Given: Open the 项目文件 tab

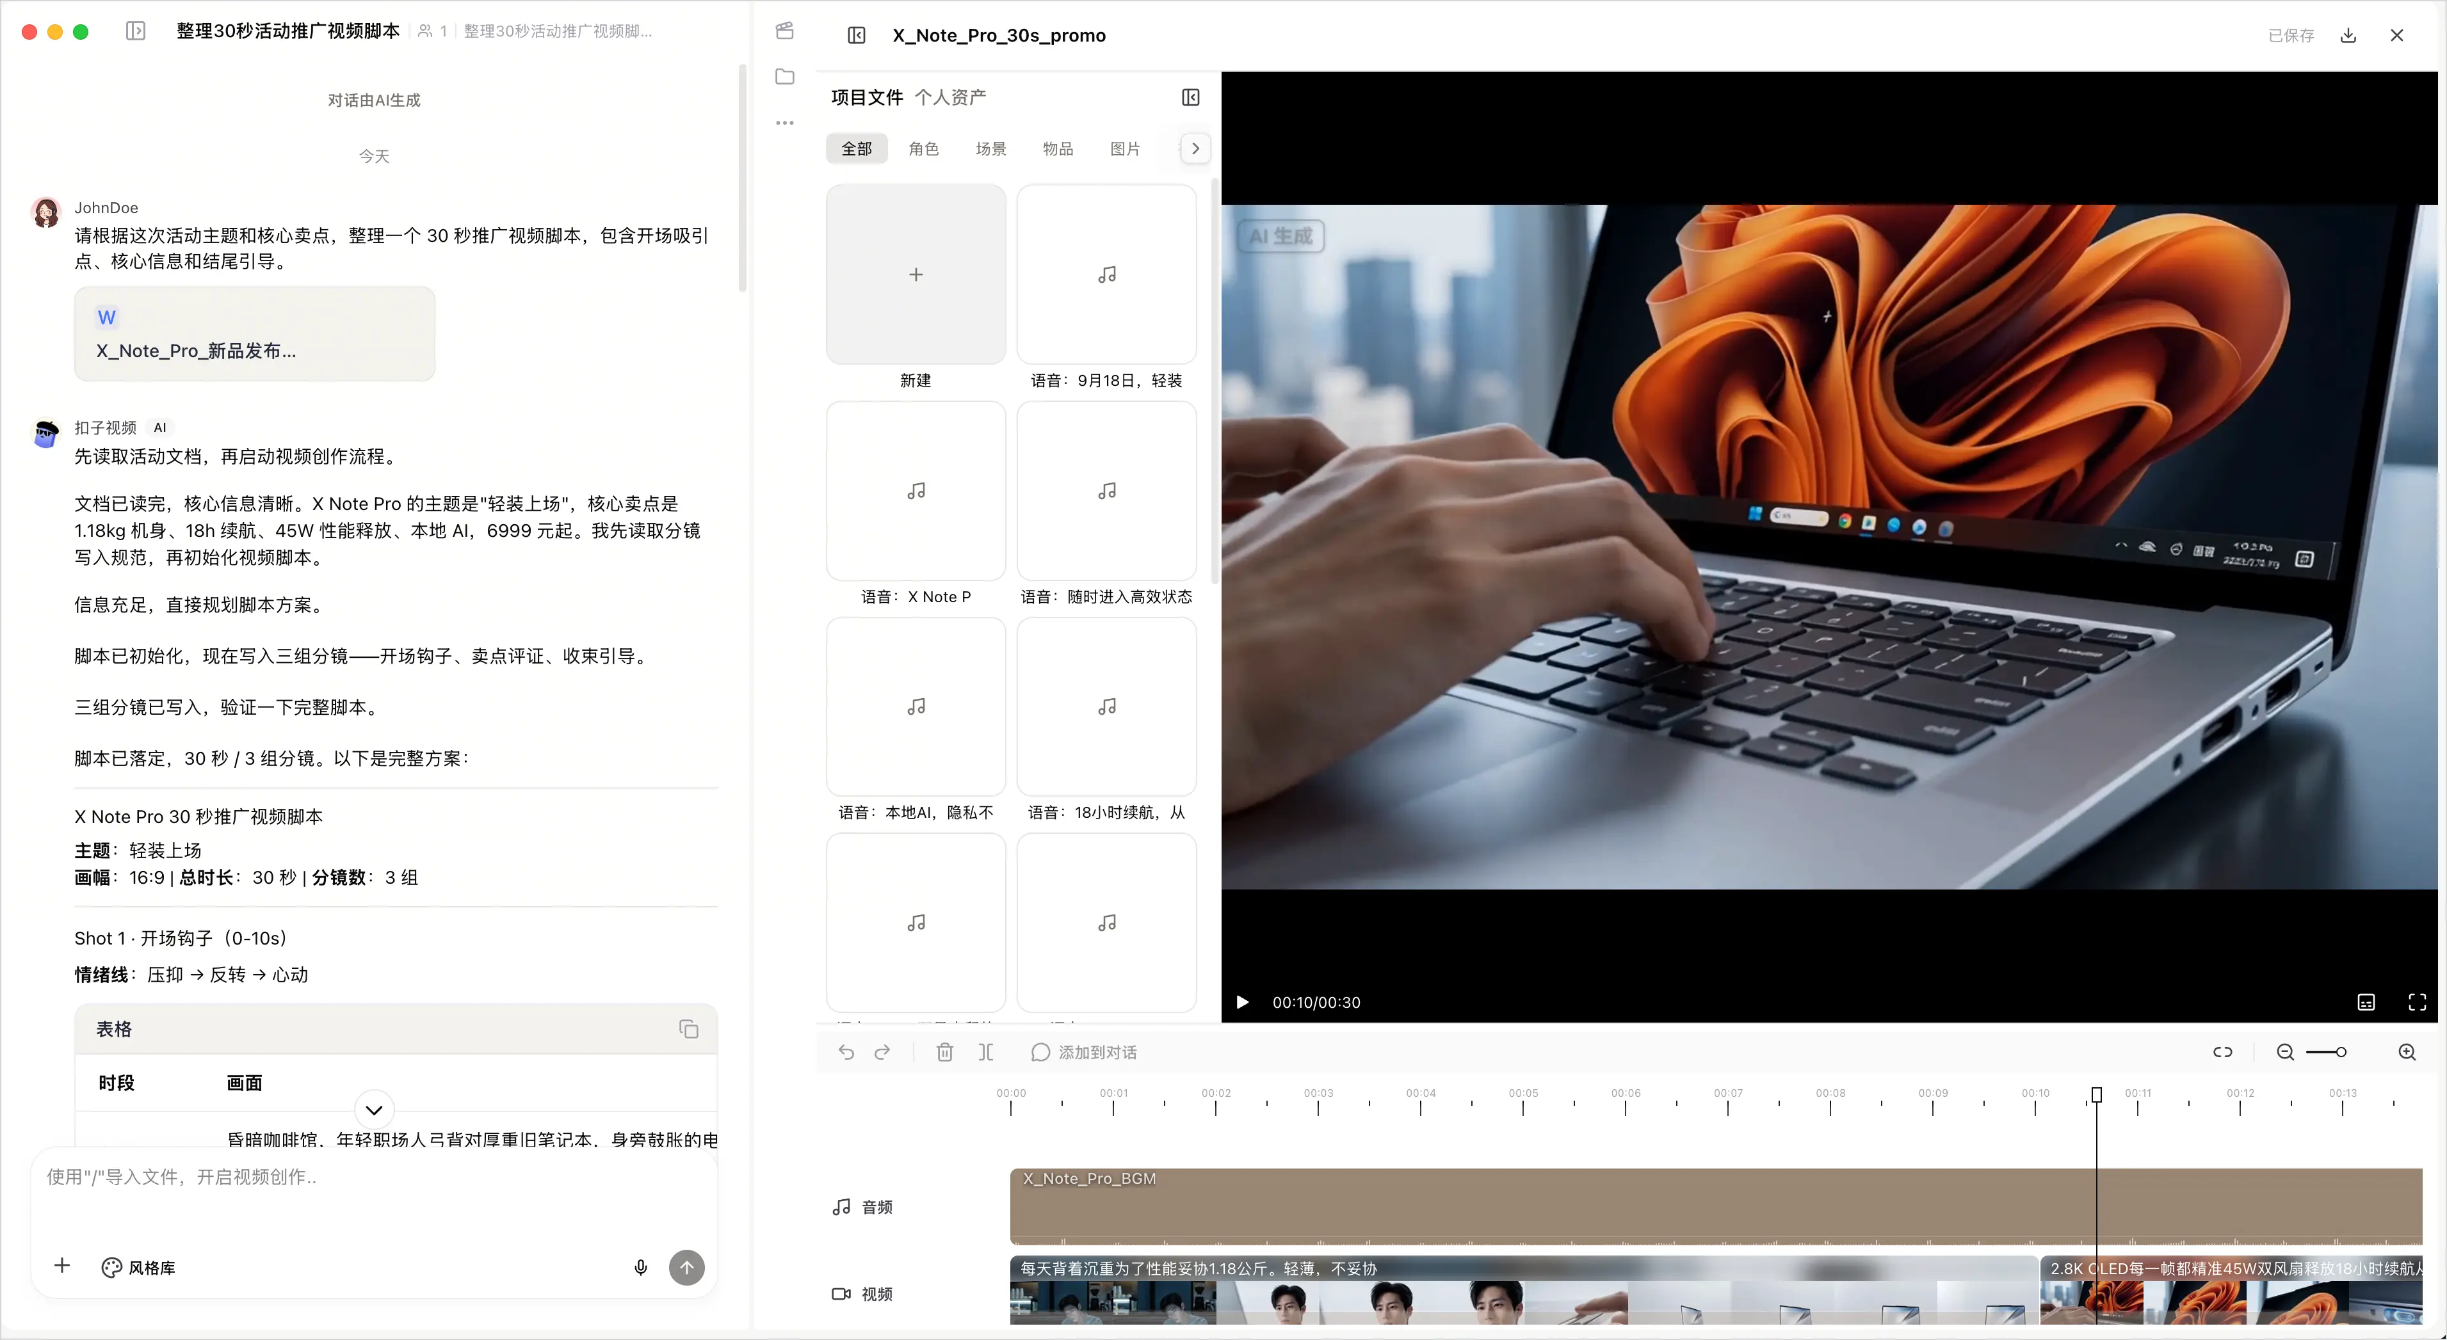Looking at the screenshot, I should click(868, 97).
